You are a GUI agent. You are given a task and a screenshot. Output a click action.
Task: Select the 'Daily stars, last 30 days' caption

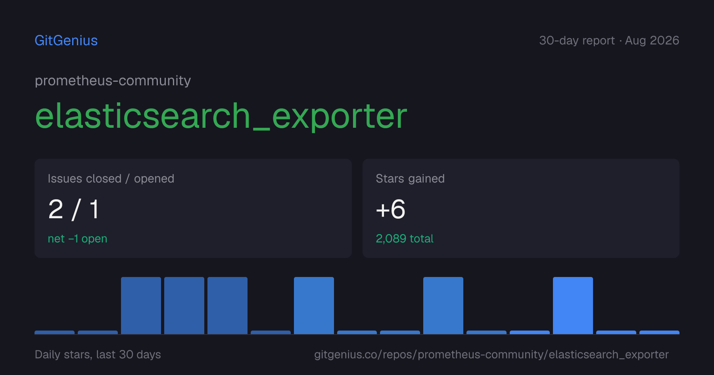98,354
